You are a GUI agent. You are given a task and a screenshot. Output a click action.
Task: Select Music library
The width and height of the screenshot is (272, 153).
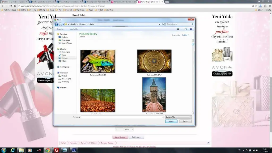coord(63,55)
